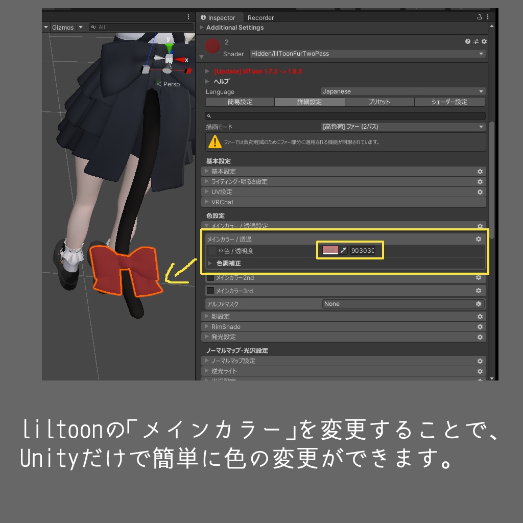Screen dimensions: 523x523
Task: Click the 903030 hex color input field
Action: 363,250
